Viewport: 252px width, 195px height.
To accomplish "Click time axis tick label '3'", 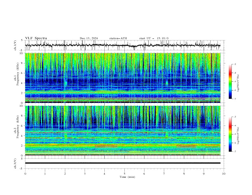I will point(85,174).
